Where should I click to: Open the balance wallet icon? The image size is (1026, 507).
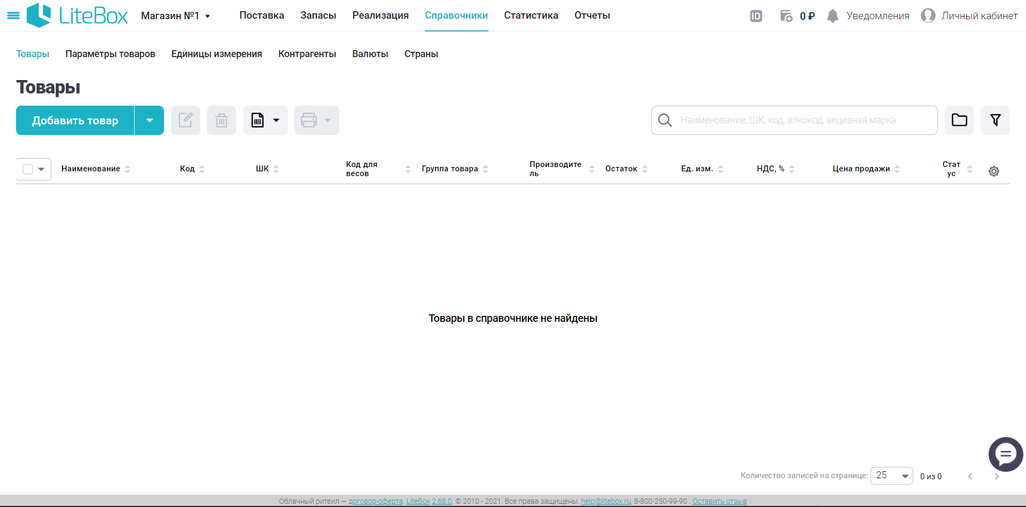coord(786,16)
